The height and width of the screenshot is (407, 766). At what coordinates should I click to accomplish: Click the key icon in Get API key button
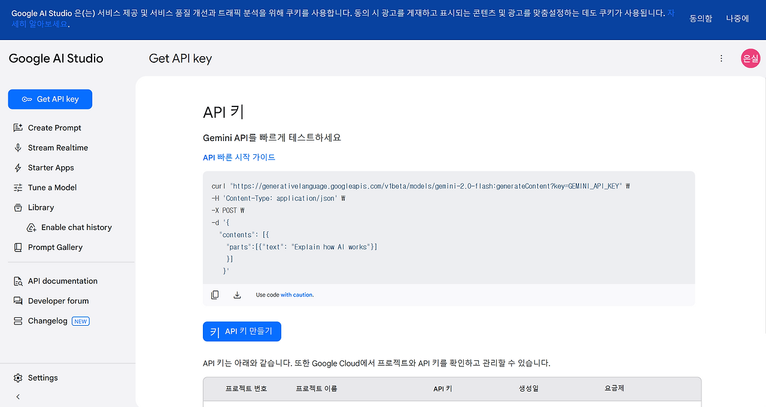click(27, 99)
